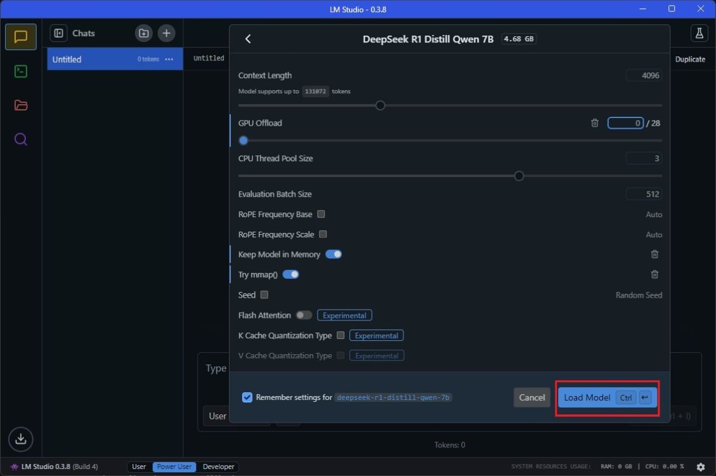Uncheck Remember settings for deepseek-r1-distill-qwen-7b

coord(247,397)
